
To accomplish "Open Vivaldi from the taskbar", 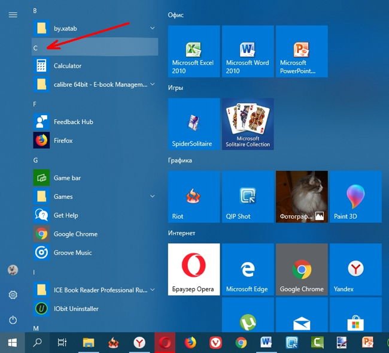I will tap(215, 343).
